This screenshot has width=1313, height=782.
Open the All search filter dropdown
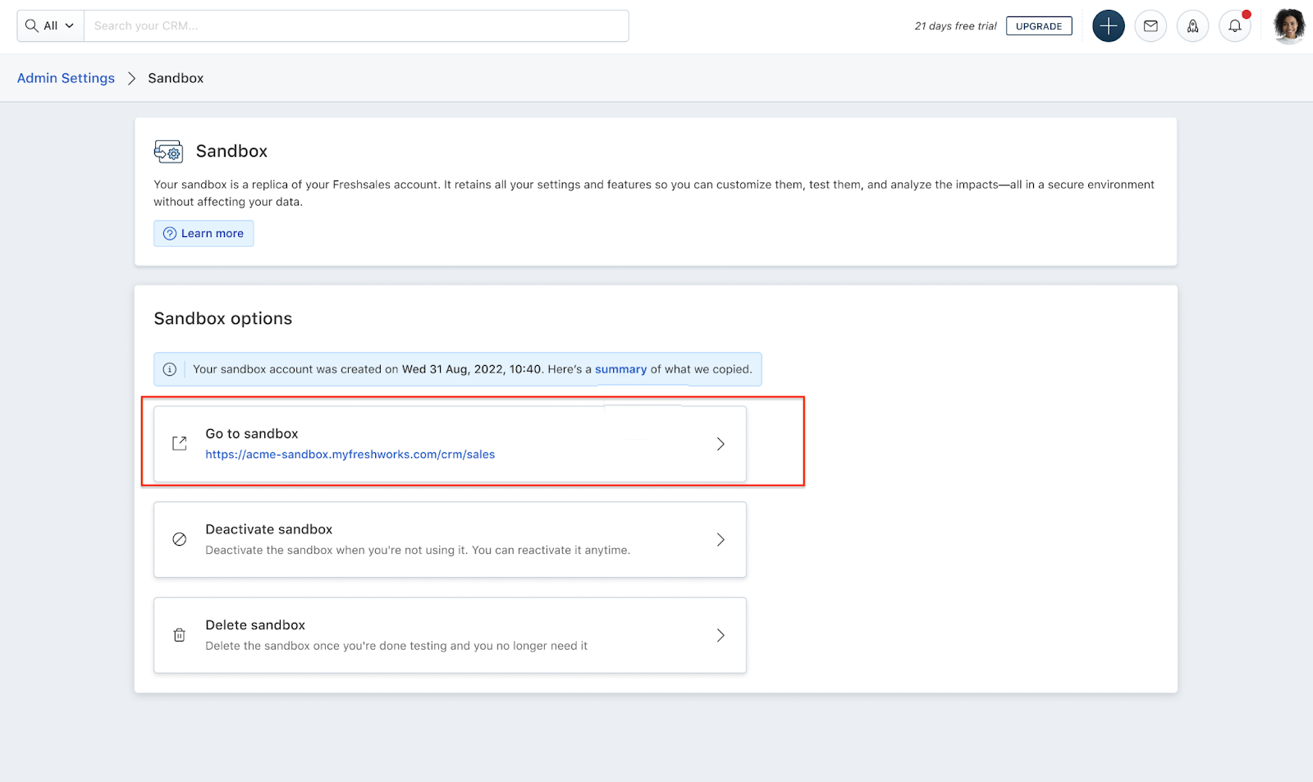[x=51, y=25]
